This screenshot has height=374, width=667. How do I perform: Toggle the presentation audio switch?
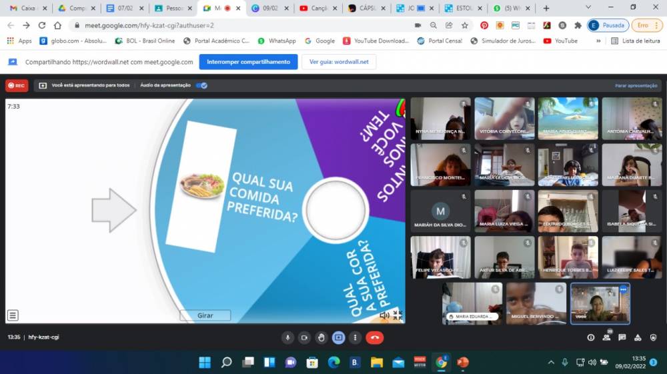pos(201,85)
